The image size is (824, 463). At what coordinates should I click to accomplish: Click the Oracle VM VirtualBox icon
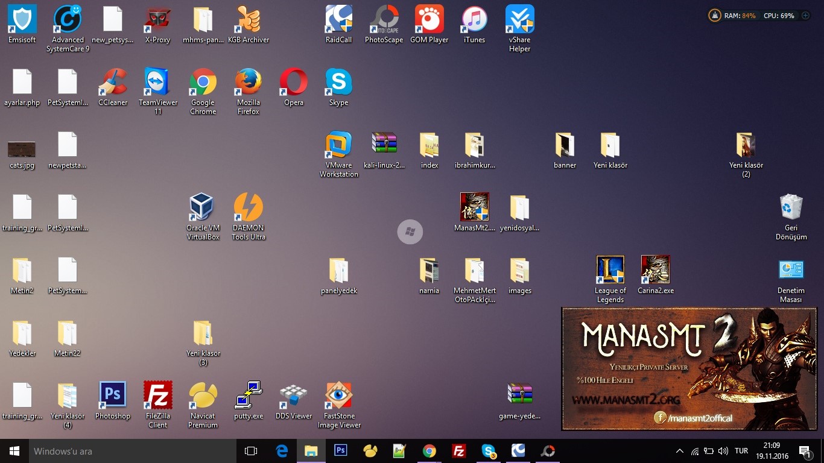coord(203,216)
